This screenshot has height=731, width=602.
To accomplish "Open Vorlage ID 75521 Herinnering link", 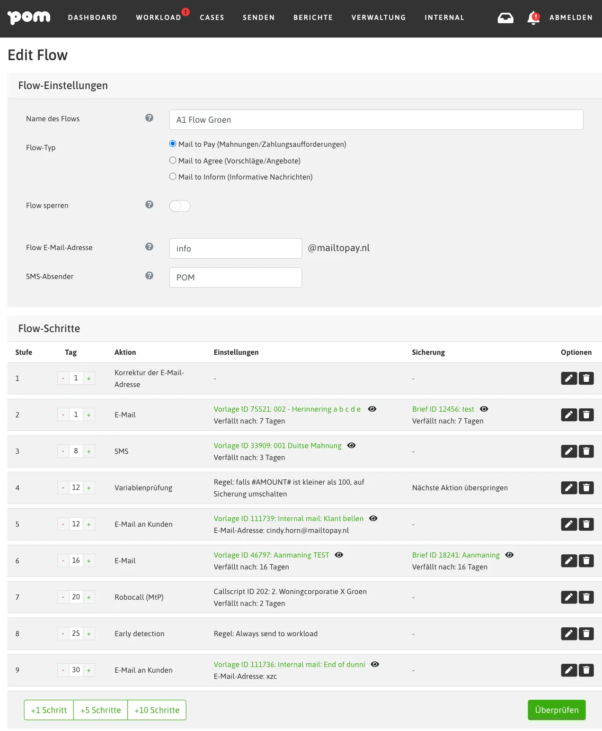I will pyautogui.click(x=287, y=409).
